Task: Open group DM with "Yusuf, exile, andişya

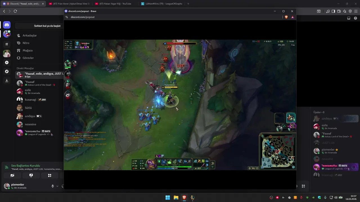Action: [x=39, y=75]
